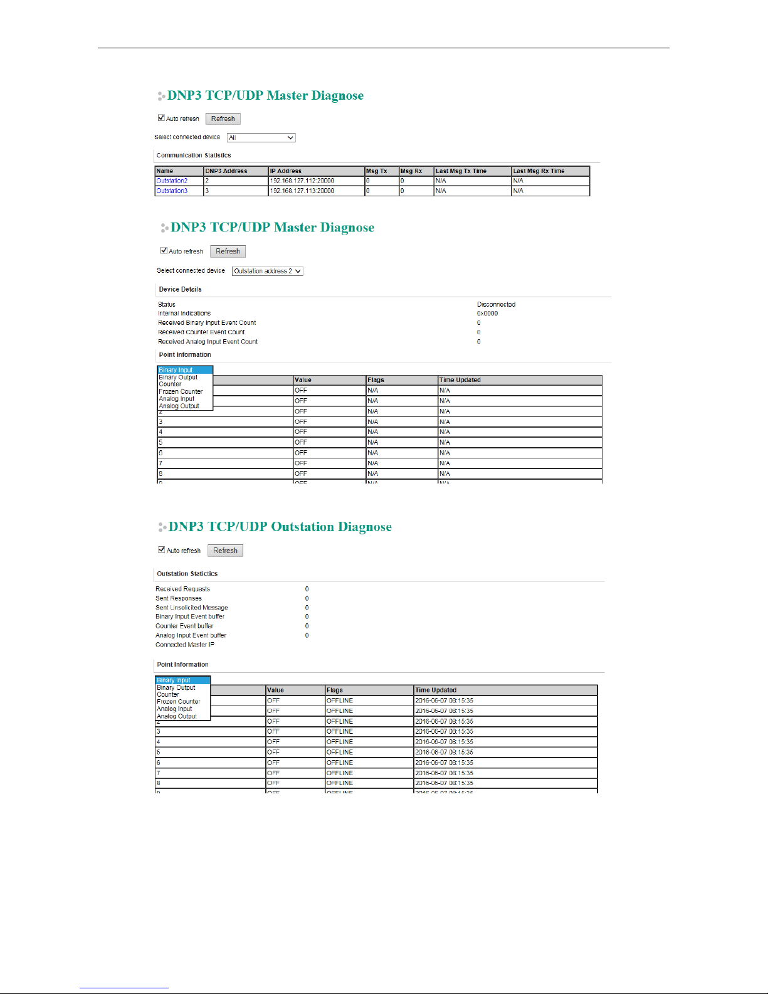Select Frozen Counter in the Master point list
The width and height of the screenshot is (768, 994).
click(185, 391)
